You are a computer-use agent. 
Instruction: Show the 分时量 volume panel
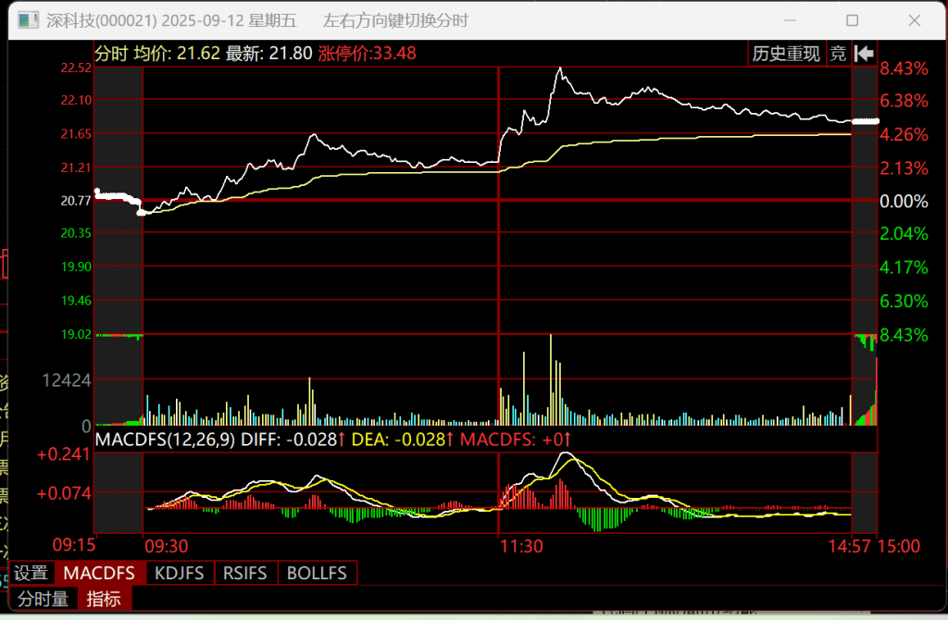(x=44, y=600)
